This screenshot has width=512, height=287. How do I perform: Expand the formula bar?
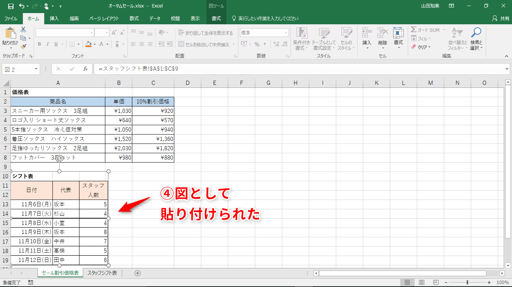point(507,69)
